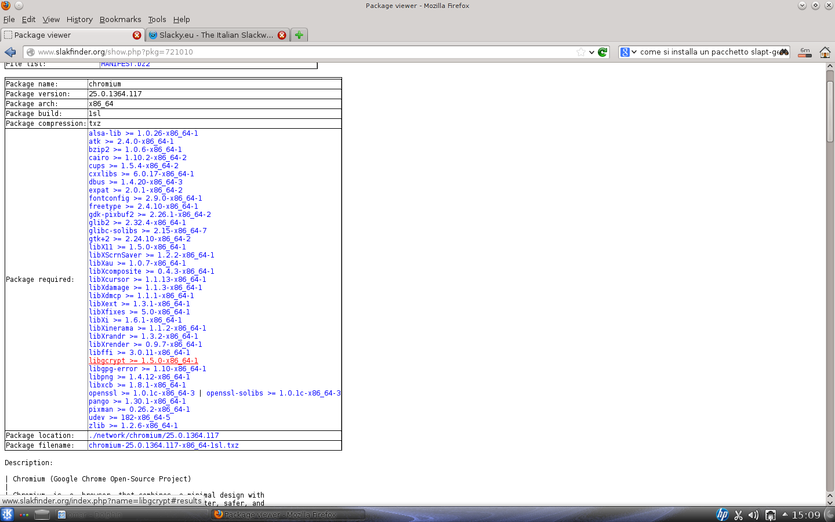Open the device notifier panel icon

click(42, 514)
